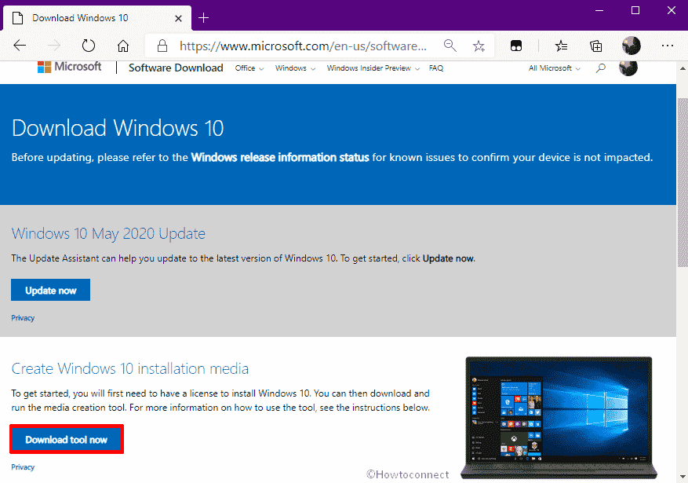Click the page vertical scrollbar thumb
The width and height of the screenshot is (688, 483).
coord(683,182)
